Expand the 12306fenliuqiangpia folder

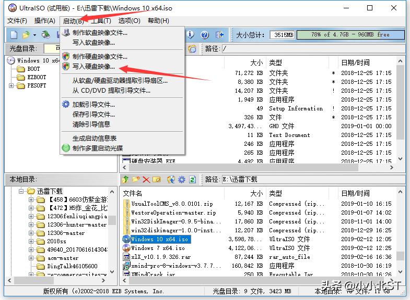31,216
